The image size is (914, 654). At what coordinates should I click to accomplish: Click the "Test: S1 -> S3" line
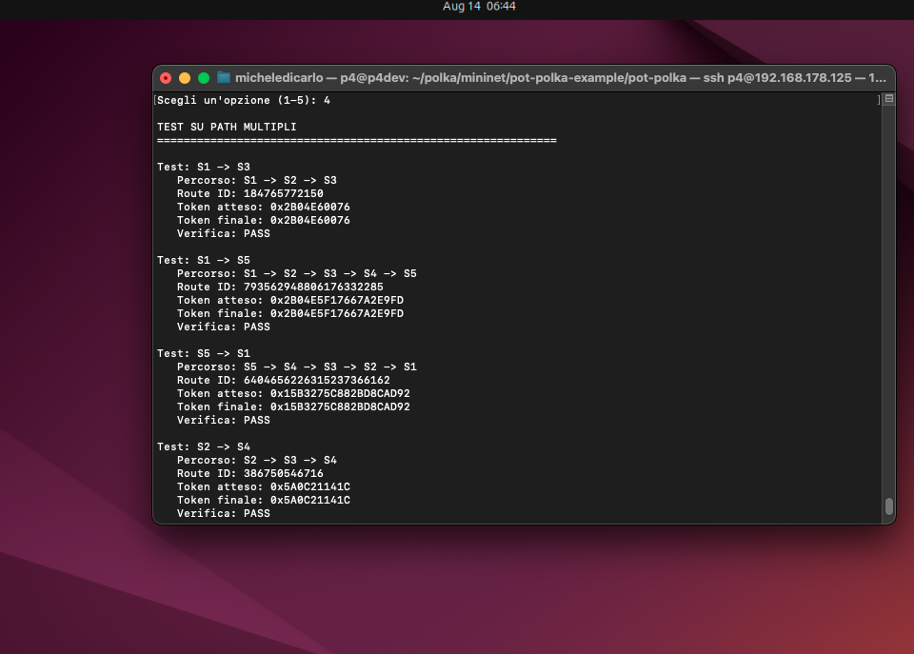click(x=204, y=167)
